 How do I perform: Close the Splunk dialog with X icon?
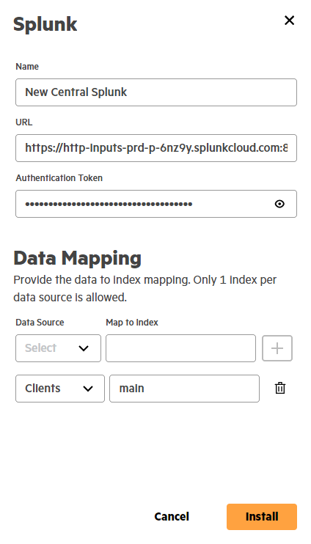(289, 21)
